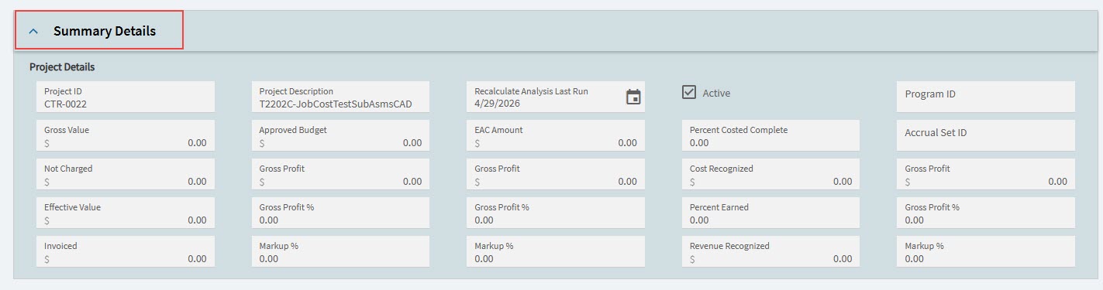Select the Gross Profit % field below Accrual Set ID

985,213
